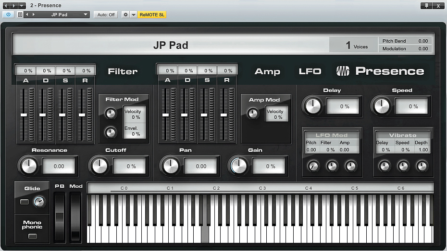Click the Cutoff value field

point(130,166)
